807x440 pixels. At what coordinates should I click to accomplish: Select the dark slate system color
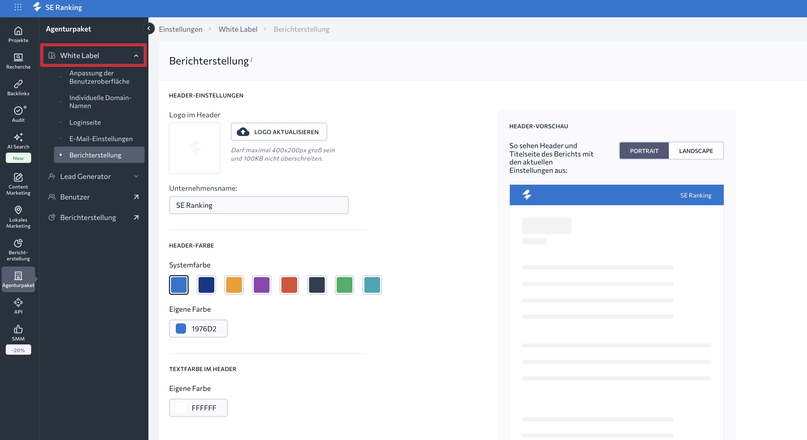point(317,285)
